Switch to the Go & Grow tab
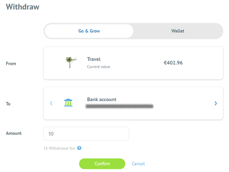The width and height of the screenshot is (229, 172). [x=89, y=31]
